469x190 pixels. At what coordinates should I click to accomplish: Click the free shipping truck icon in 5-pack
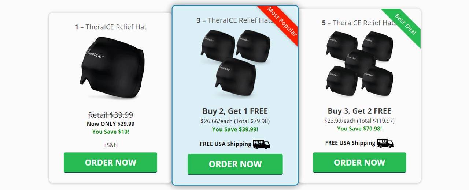pyautogui.click(x=385, y=143)
